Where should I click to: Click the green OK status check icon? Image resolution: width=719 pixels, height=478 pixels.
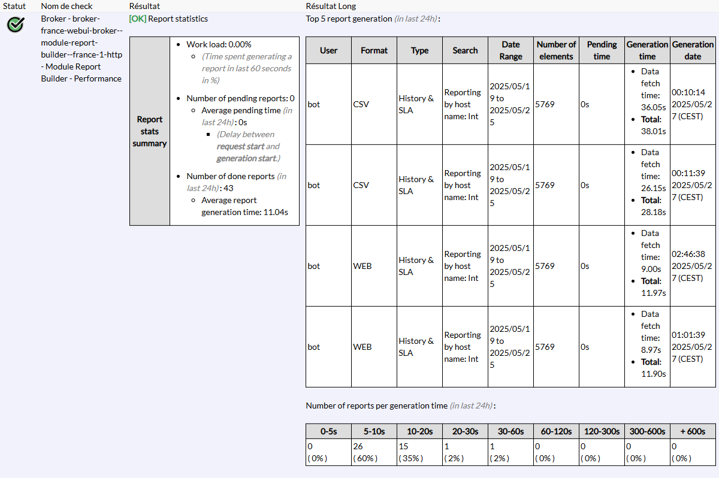pos(16,25)
